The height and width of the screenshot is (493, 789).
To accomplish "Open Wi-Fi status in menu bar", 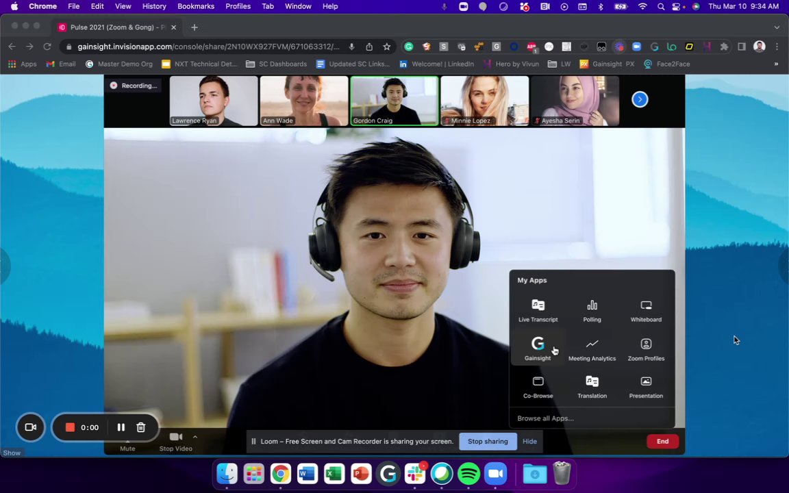I will point(642,7).
